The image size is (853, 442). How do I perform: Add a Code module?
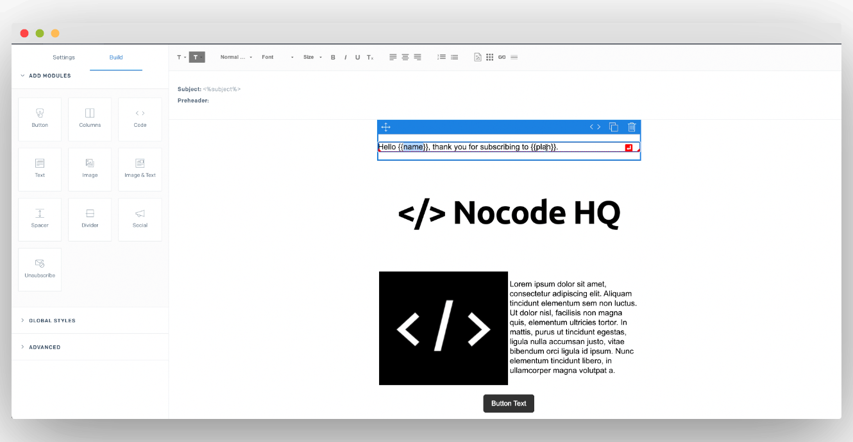point(140,119)
